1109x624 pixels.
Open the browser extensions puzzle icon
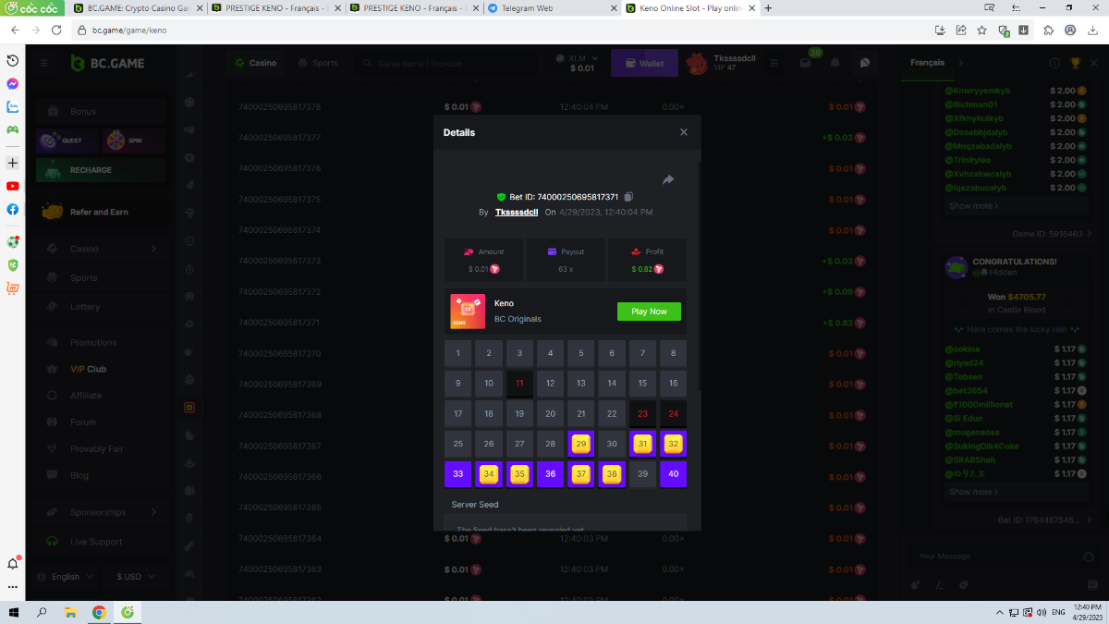1048,30
